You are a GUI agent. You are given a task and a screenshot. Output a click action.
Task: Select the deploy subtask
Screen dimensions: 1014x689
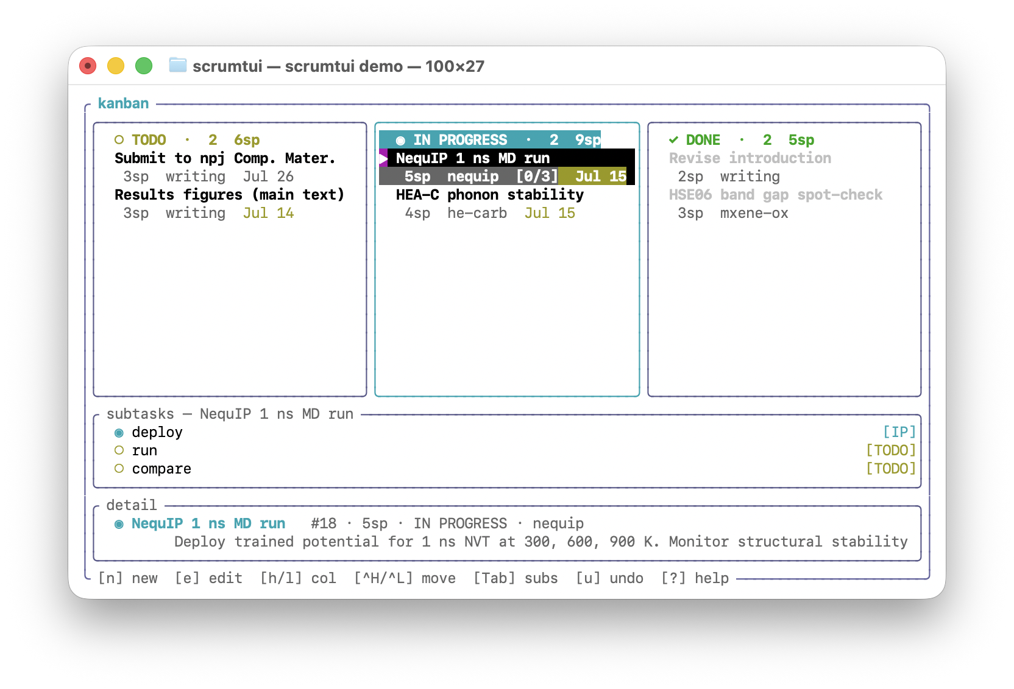[157, 432]
